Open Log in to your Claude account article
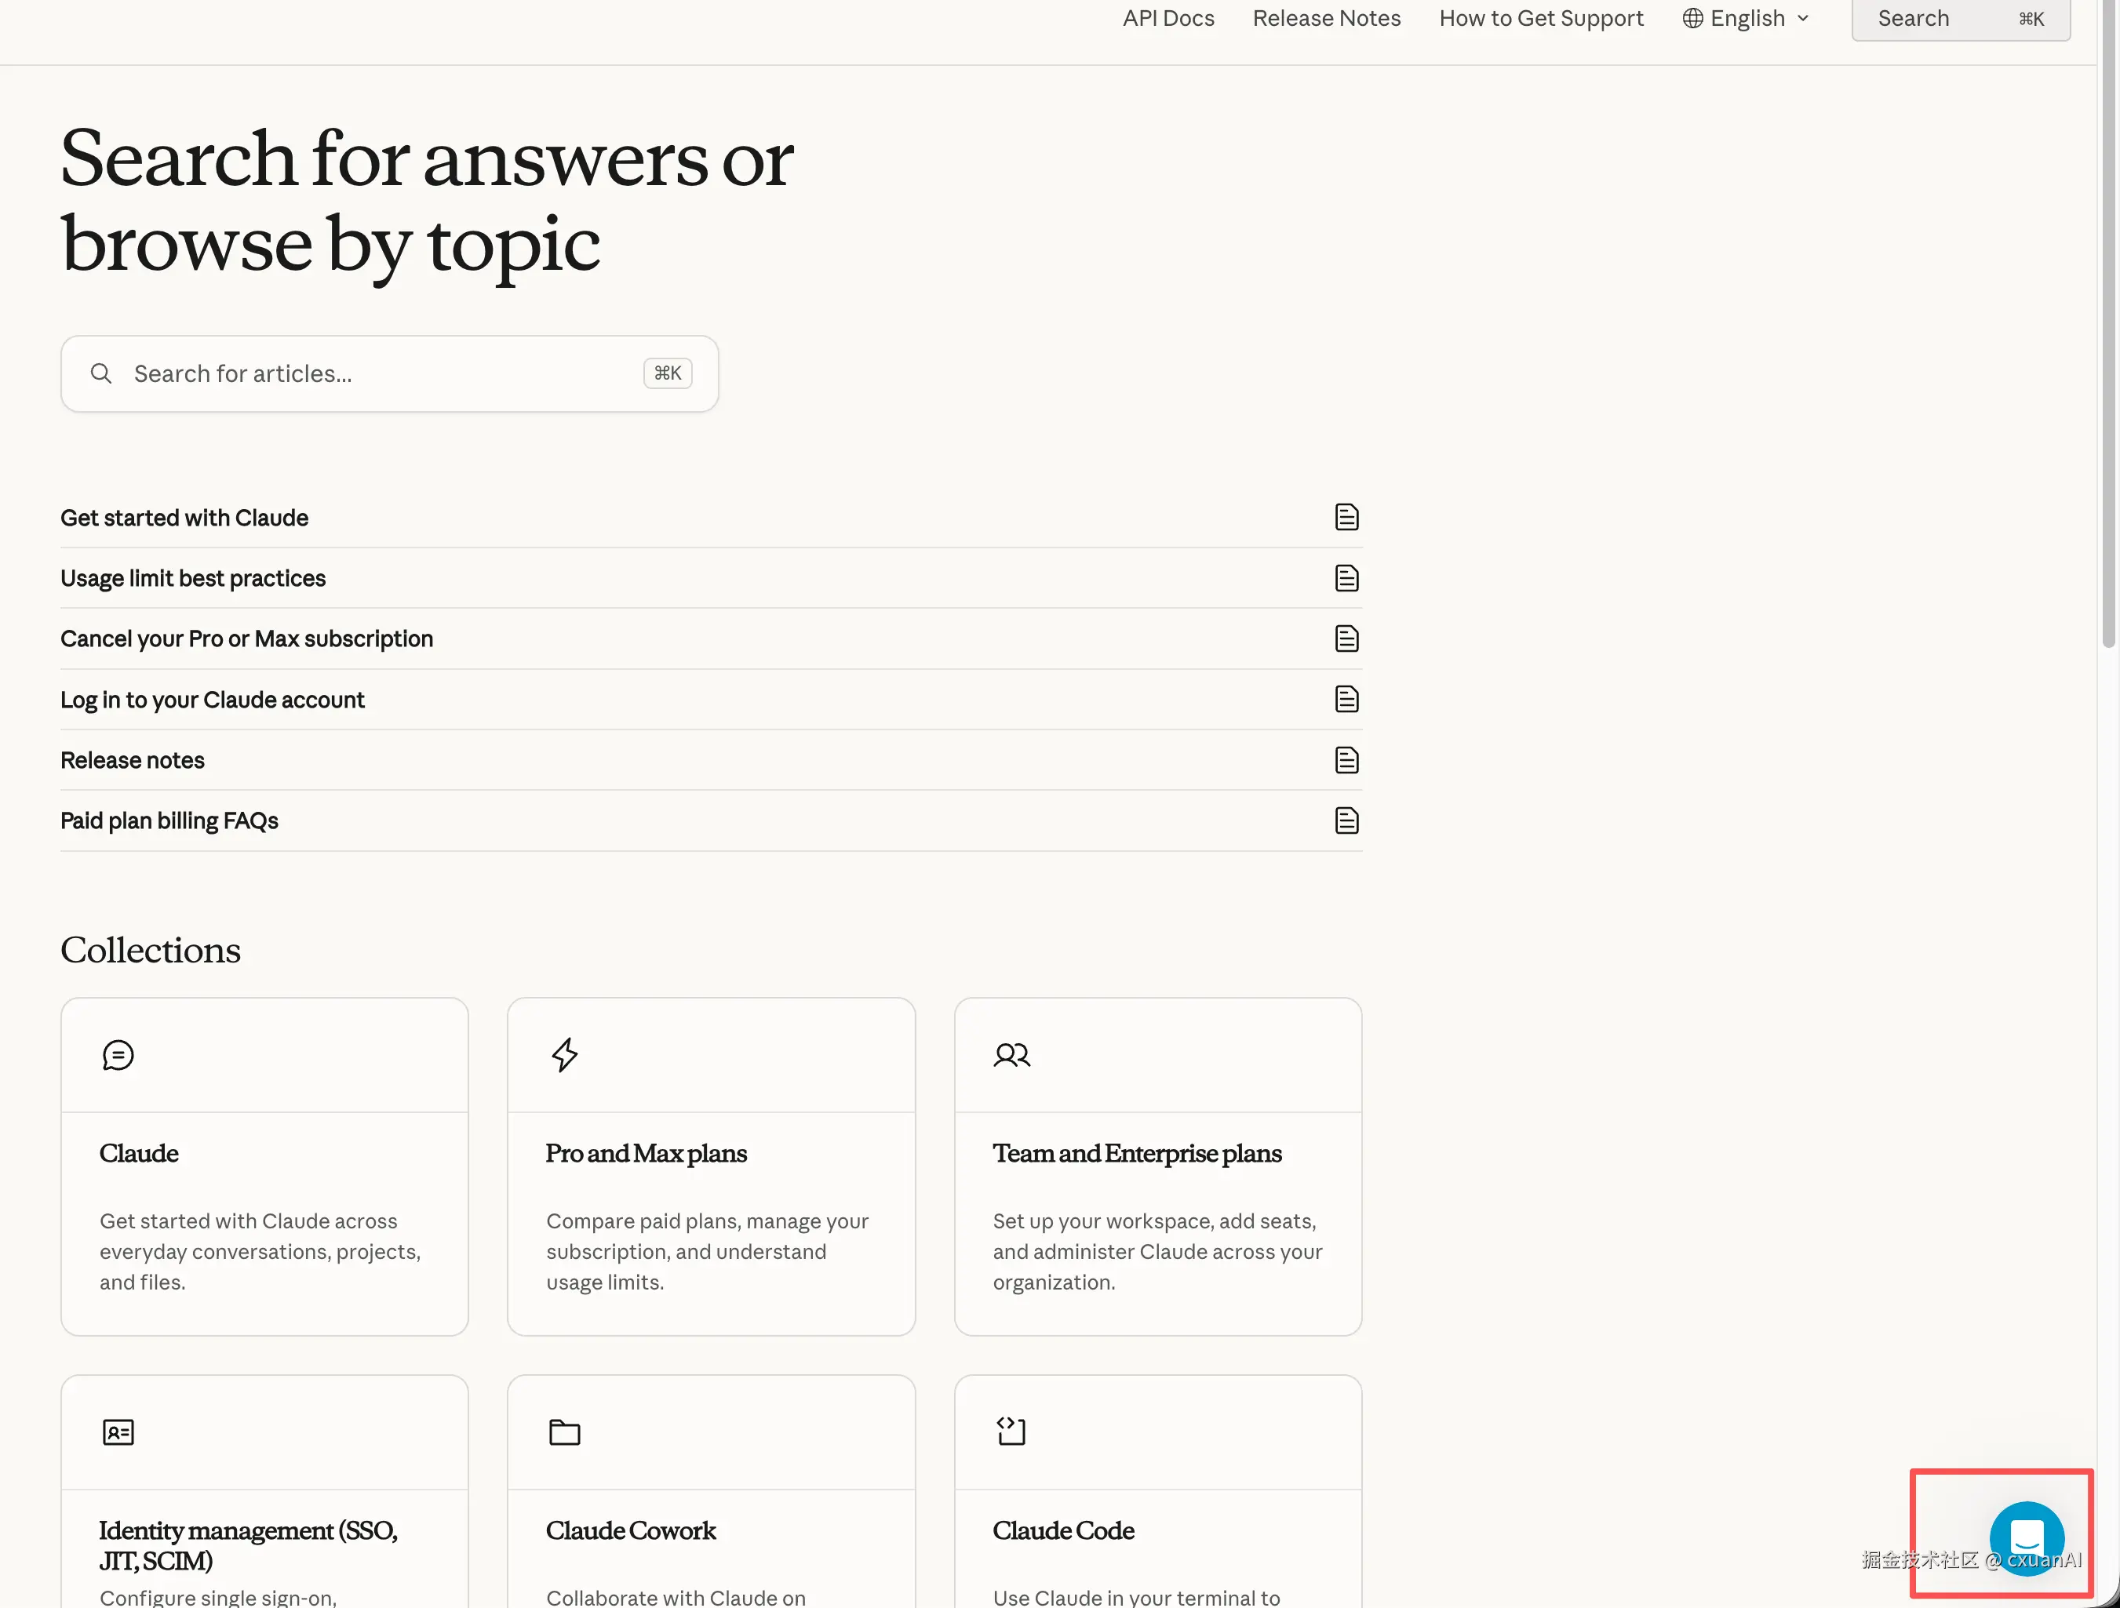The image size is (2120, 1608). click(x=711, y=700)
